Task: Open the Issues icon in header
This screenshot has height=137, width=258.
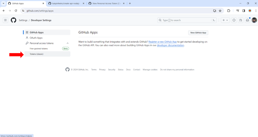Action: pyautogui.click(x=234, y=20)
